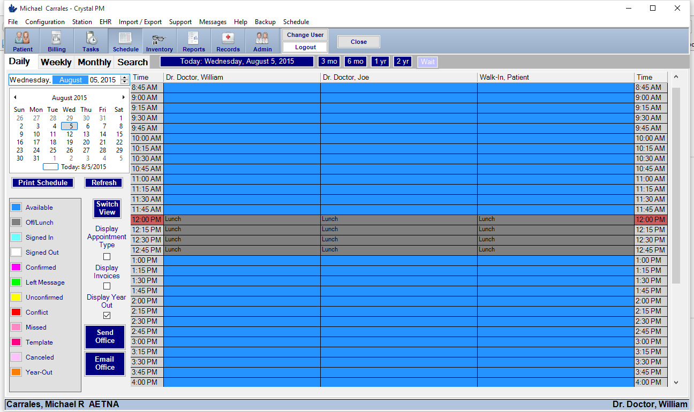Click the date field up stepper arrow
Image resolution: width=694 pixels, height=412 pixels.
coord(124,77)
